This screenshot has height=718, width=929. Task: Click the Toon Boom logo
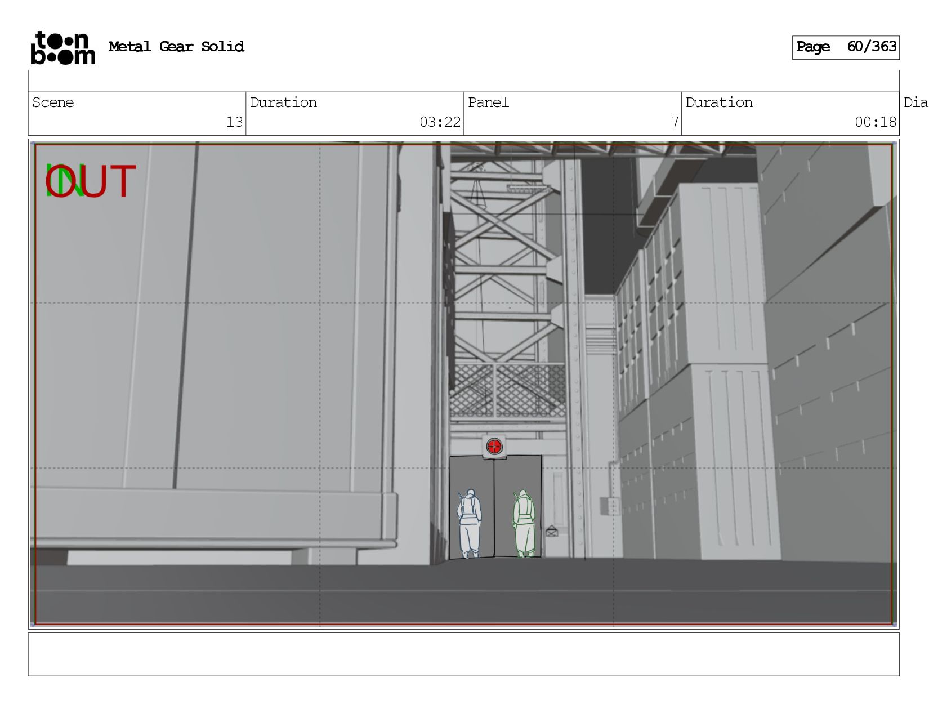(62, 48)
